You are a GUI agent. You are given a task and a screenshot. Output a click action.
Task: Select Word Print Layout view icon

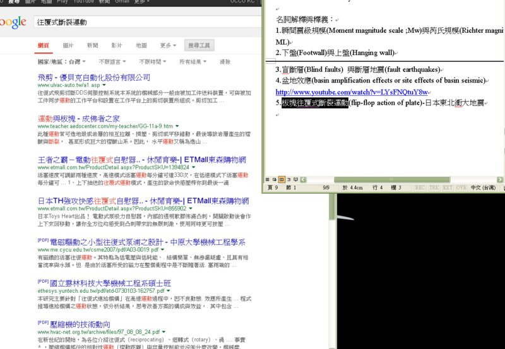point(282,180)
